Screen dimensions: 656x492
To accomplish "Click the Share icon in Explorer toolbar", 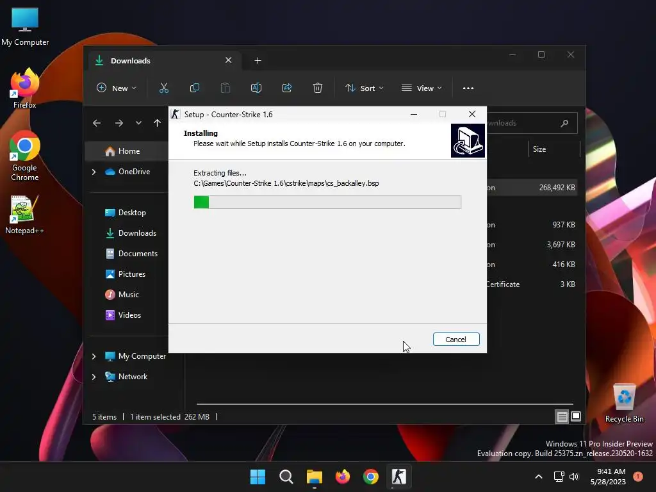I will click(287, 88).
